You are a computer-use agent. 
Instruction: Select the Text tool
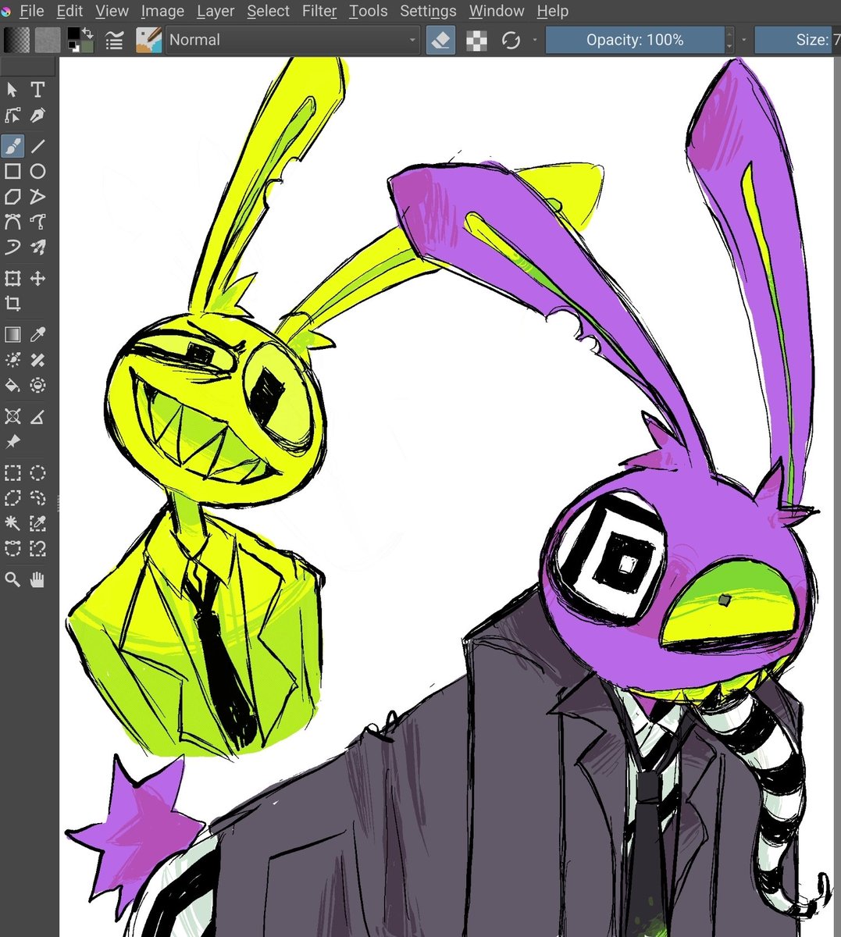(37, 90)
